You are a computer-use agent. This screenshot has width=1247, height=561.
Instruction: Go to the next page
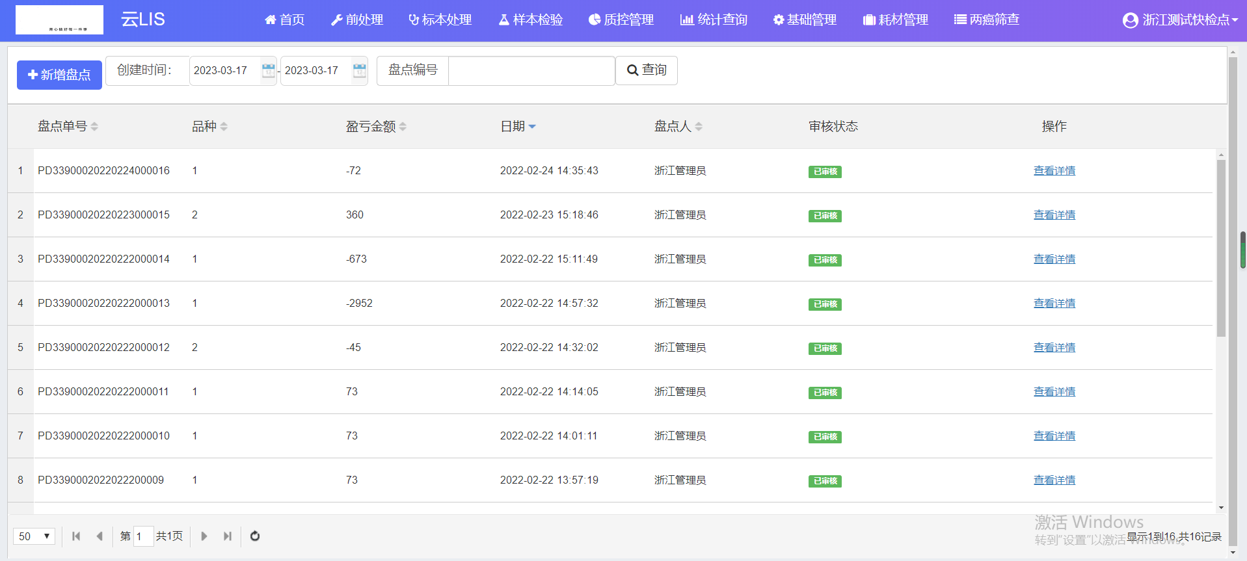tap(204, 536)
